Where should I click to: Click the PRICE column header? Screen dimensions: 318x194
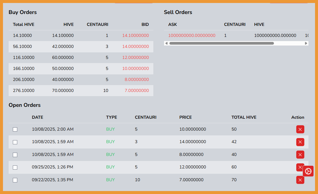point(185,117)
